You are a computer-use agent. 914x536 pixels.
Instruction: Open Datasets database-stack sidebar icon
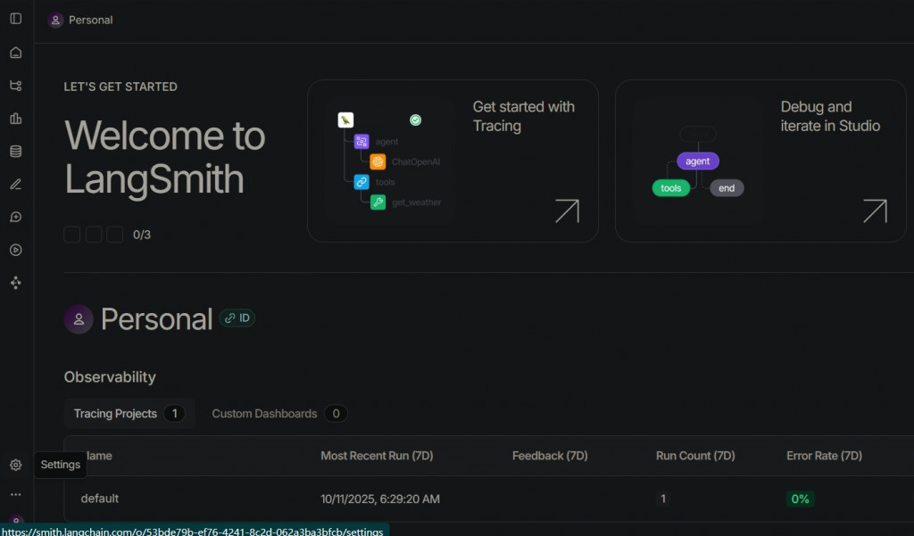(16, 152)
